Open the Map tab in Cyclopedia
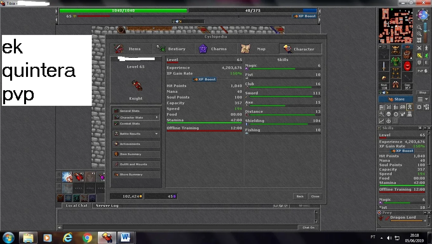432x244 pixels. [x=258, y=49]
